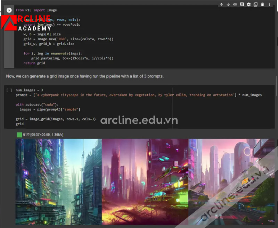This screenshot has width=278, height=228.
Task: Click the left cyberpunk cityscape output image
Action: (x=58, y=181)
